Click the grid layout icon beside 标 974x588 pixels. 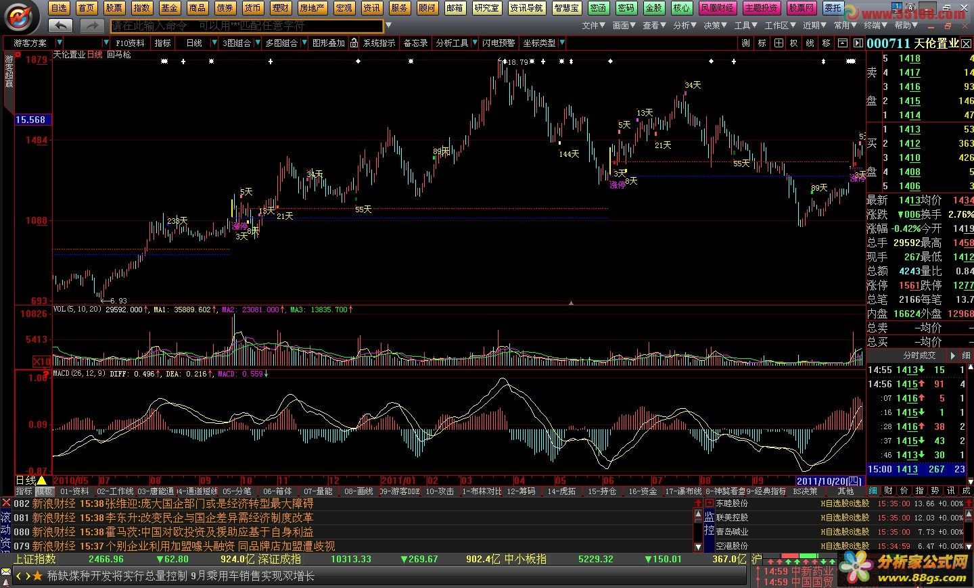tap(779, 43)
